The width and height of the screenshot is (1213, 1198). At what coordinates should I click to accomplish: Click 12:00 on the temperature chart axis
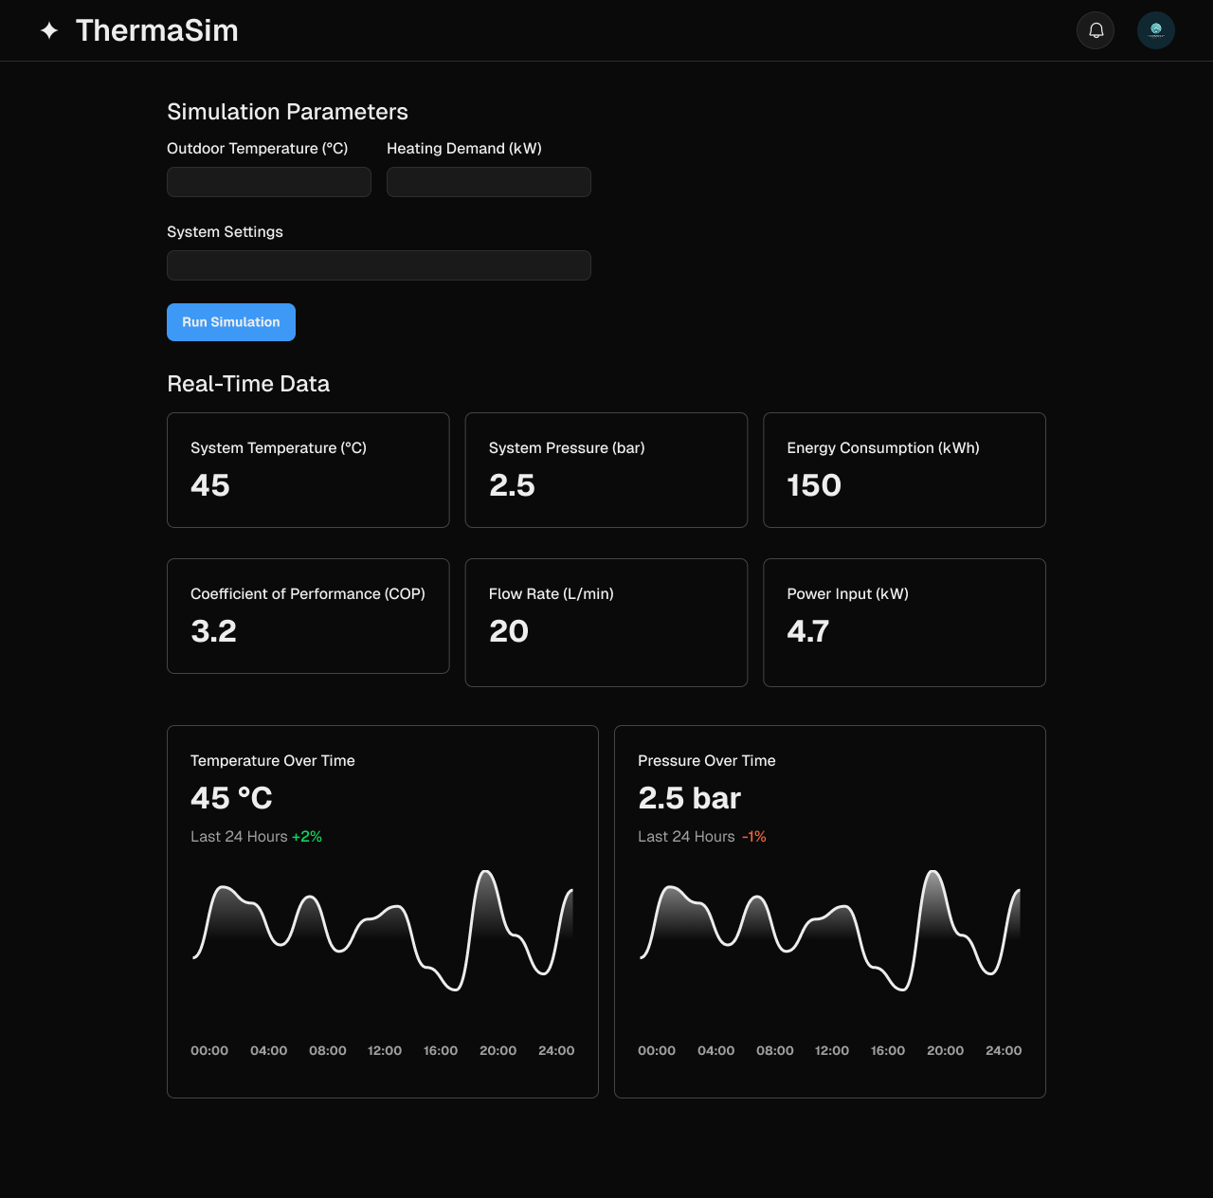(385, 1051)
